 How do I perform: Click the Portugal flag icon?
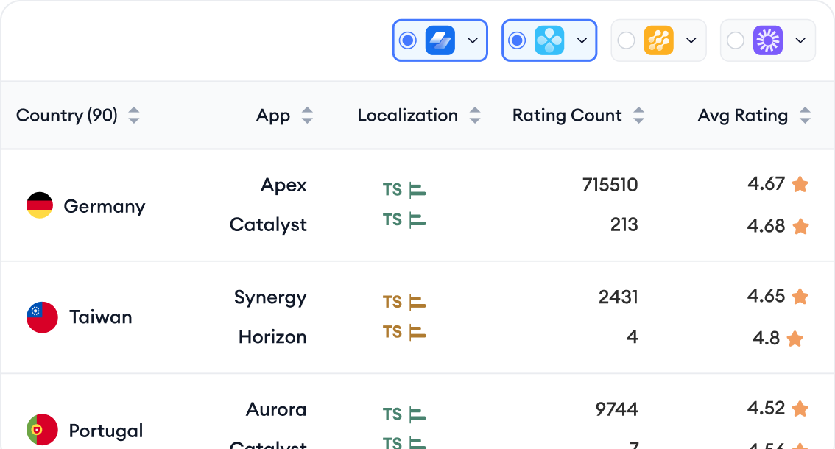(42, 429)
